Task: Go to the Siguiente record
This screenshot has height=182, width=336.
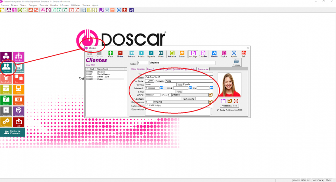Action: point(151,54)
